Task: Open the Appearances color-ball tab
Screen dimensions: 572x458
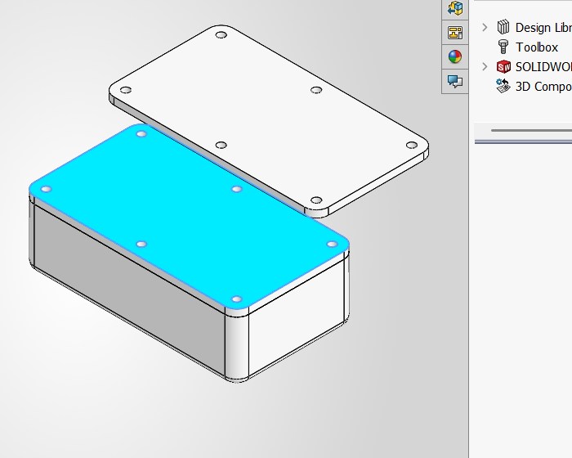Action: click(455, 57)
